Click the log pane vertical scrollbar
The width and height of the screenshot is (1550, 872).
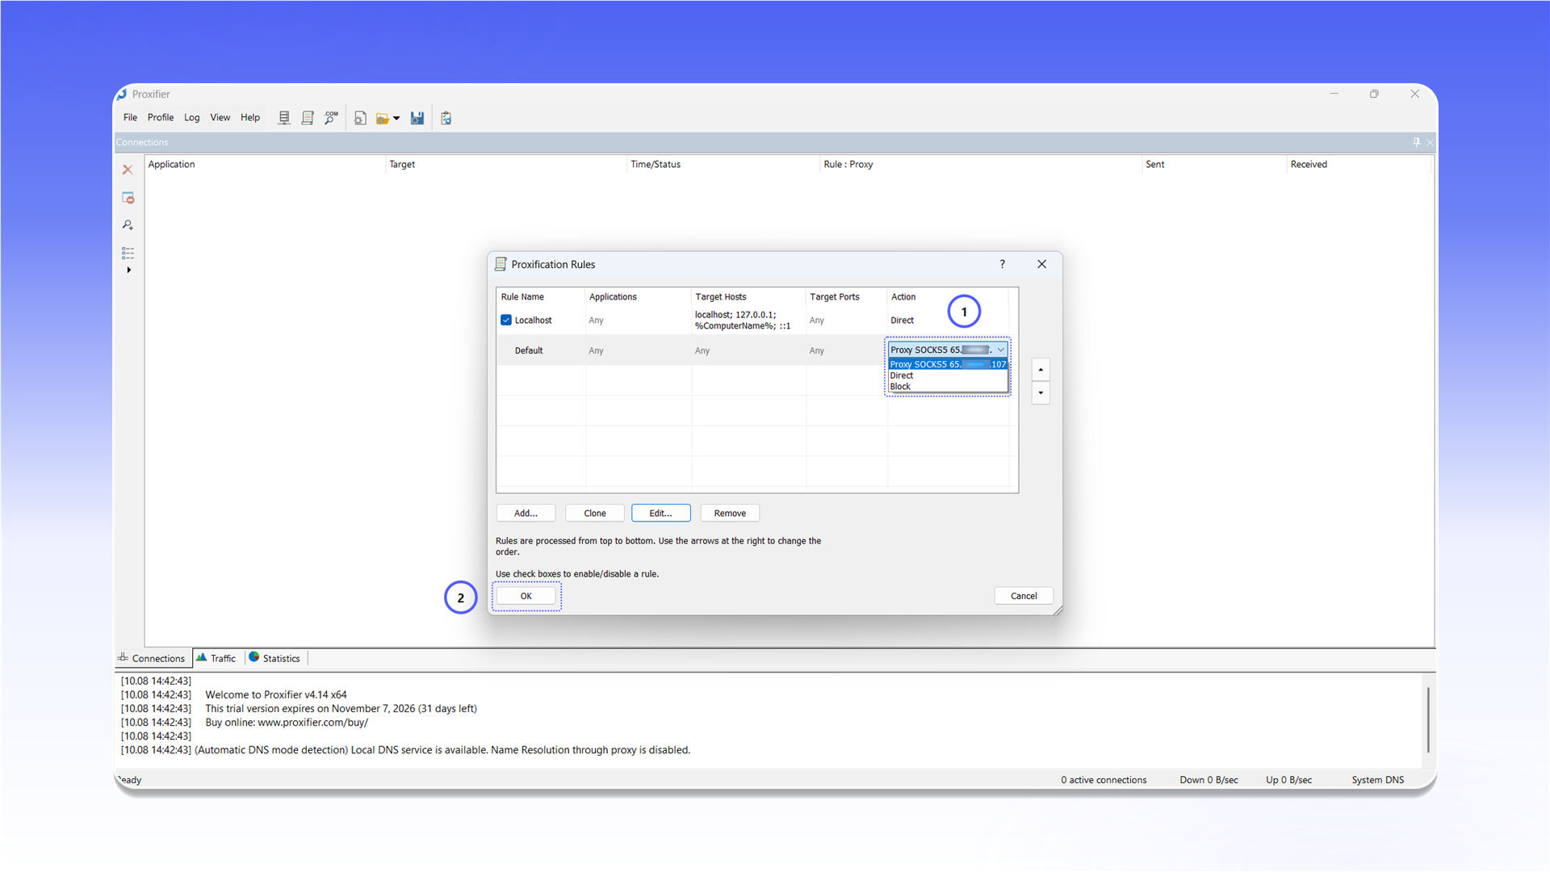(x=1428, y=719)
